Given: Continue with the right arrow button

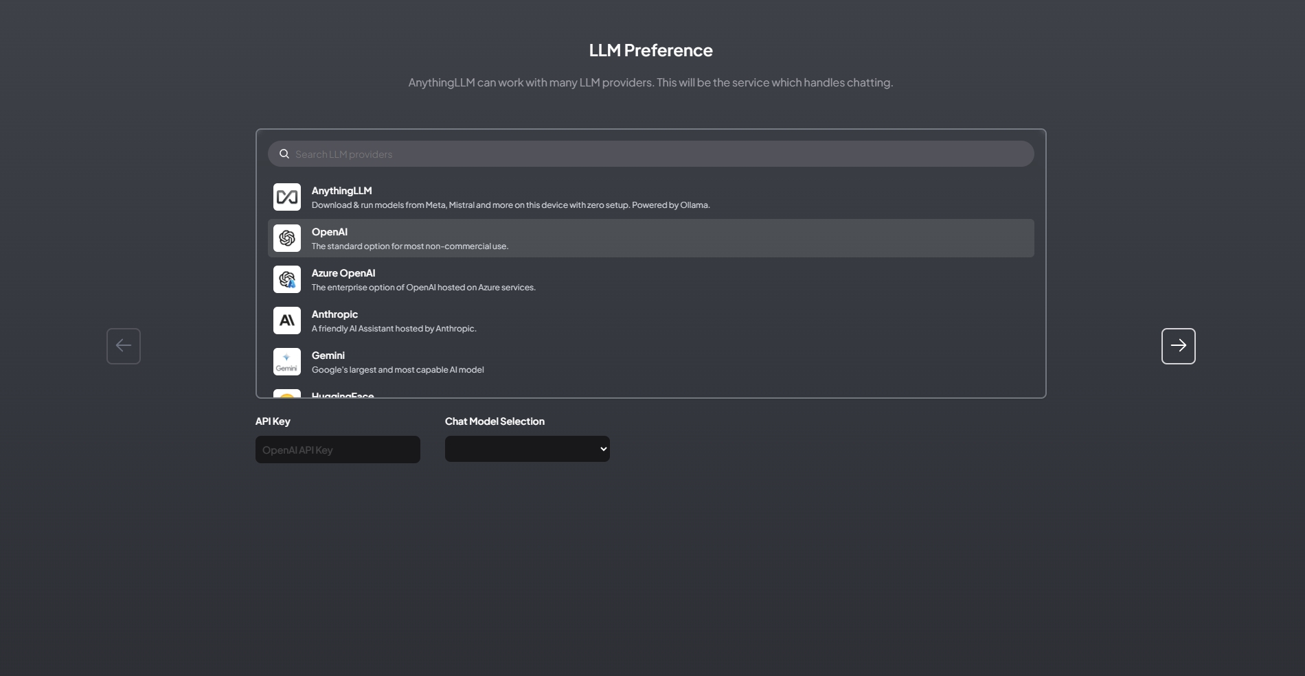Looking at the screenshot, I should coord(1178,346).
